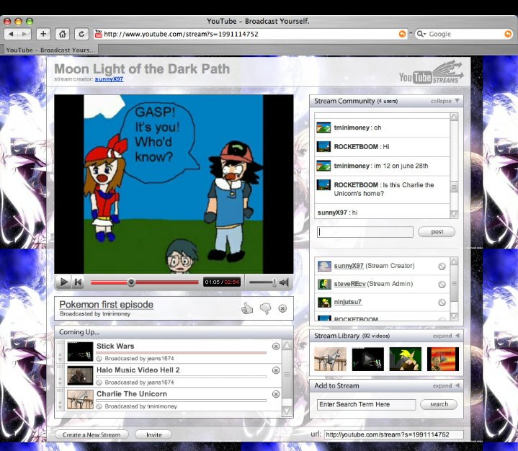Block user sunnyX97 with ban icon
This screenshot has width=518, height=451.
pos(442,267)
